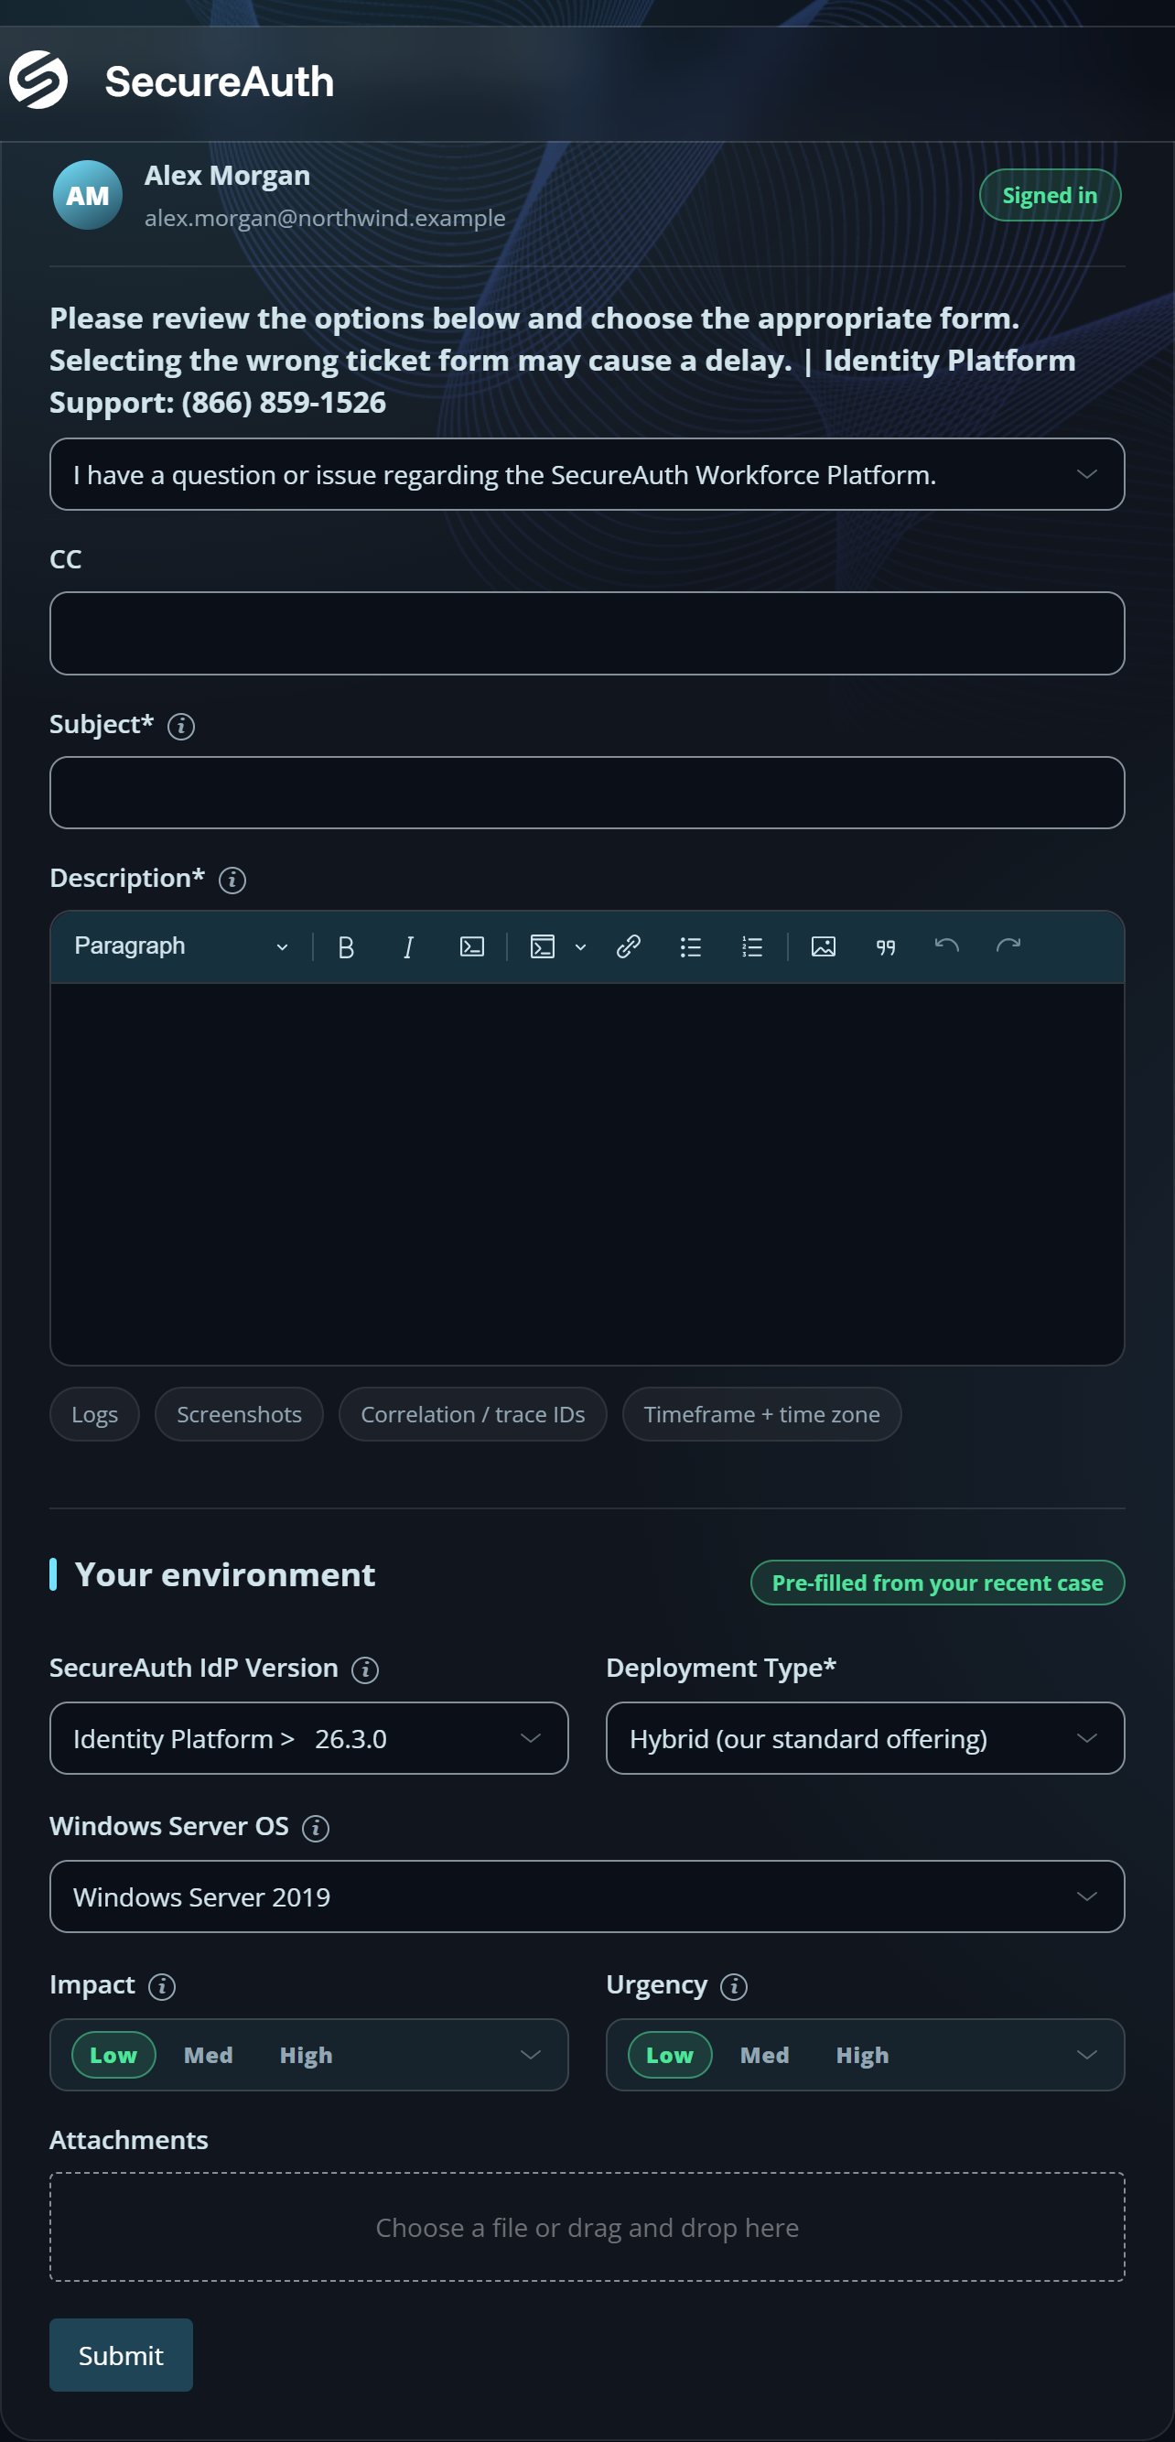The image size is (1175, 2442).
Task: Show Subject field info tooltip icon
Action: click(x=181, y=726)
